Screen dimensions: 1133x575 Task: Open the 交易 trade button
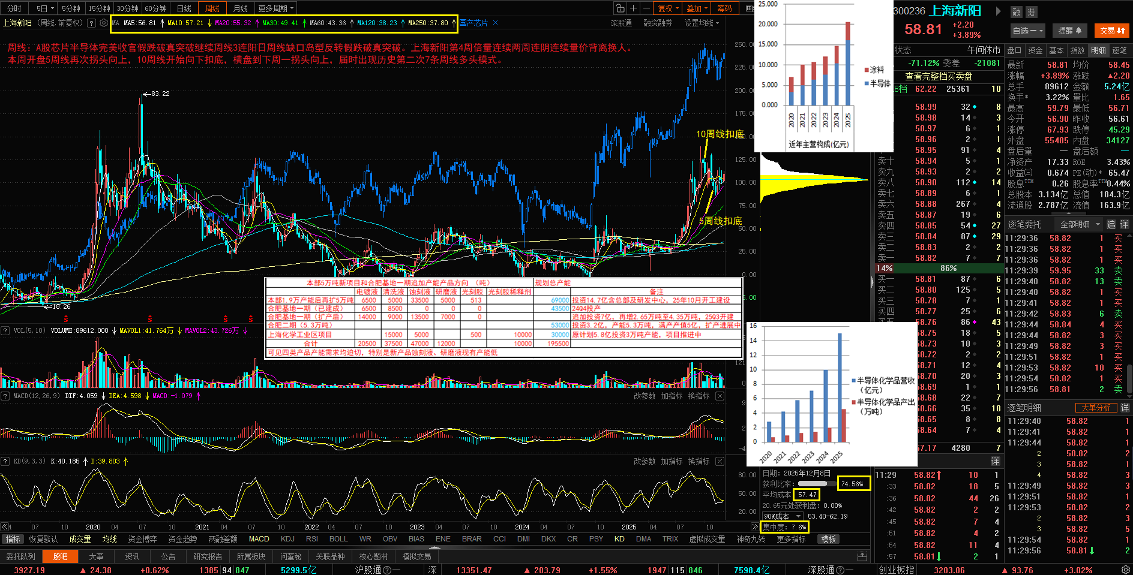click(1112, 31)
